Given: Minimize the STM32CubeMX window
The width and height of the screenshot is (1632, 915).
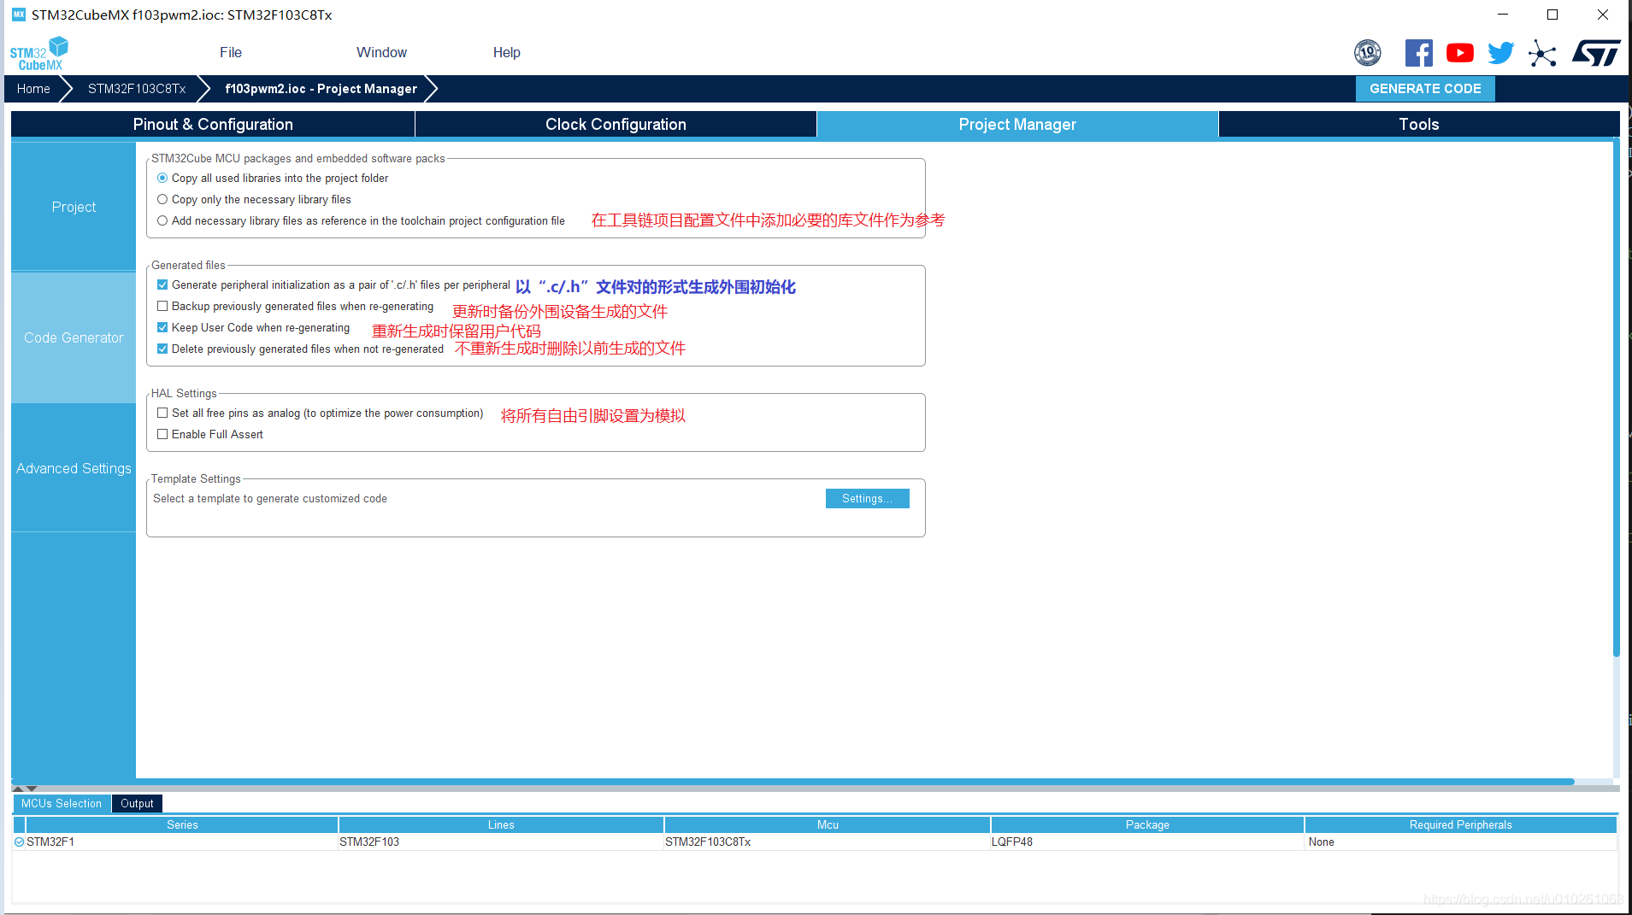Looking at the screenshot, I should tap(1503, 15).
